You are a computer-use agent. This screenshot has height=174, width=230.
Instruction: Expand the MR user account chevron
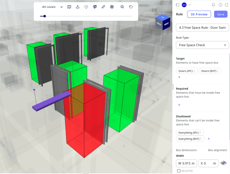pos(190,5)
